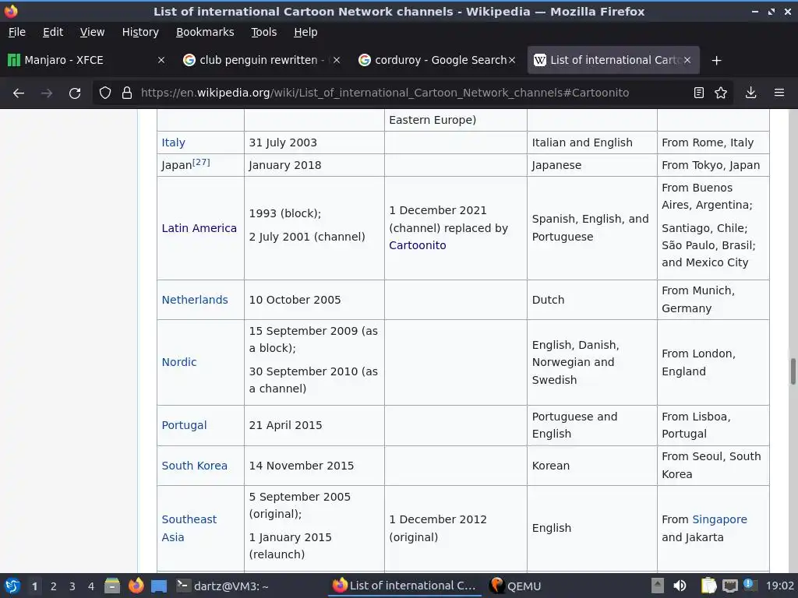Screen dimensions: 798x598
Task: Click the page vertical scrollbar thumb
Action: [793, 371]
